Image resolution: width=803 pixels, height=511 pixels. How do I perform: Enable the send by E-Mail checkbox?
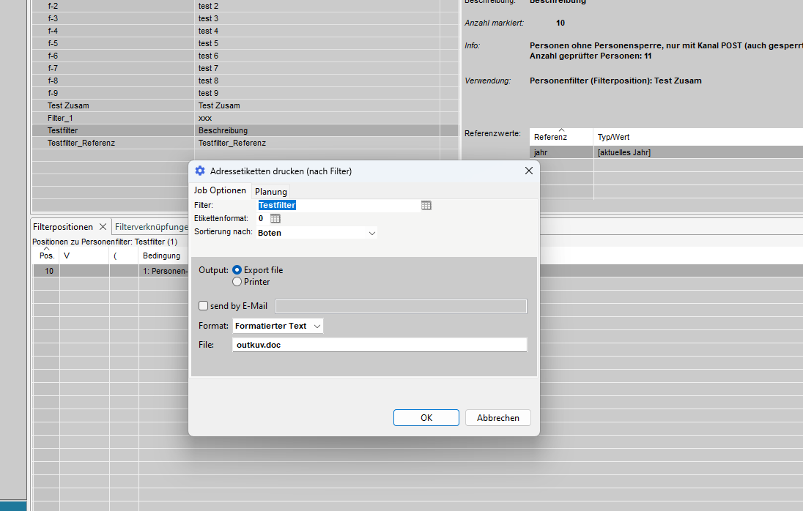tap(204, 306)
